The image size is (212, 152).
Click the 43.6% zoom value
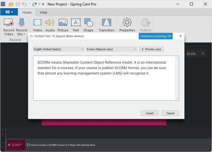[x=191, y=54]
